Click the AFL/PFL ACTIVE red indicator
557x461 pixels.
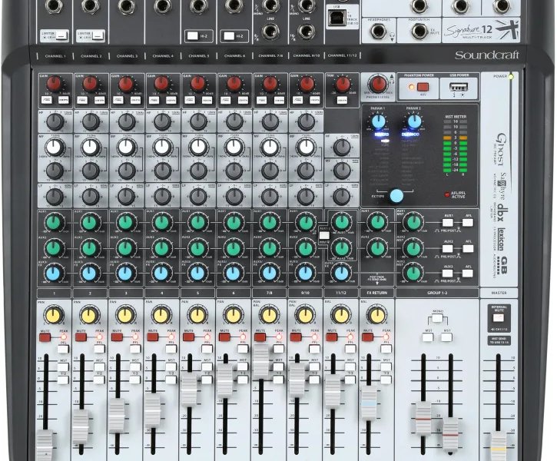447,194
